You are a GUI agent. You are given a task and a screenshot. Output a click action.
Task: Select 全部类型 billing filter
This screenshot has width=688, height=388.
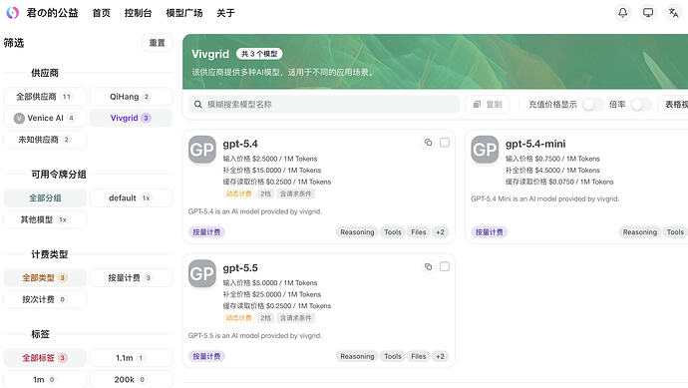click(x=45, y=278)
